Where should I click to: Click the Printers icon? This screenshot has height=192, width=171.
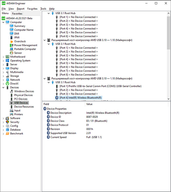pos(11,114)
